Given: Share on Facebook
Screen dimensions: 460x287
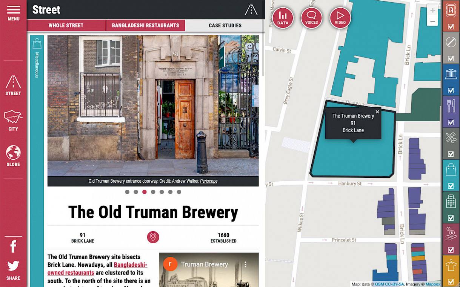Looking at the screenshot, I should click(13, 247).
